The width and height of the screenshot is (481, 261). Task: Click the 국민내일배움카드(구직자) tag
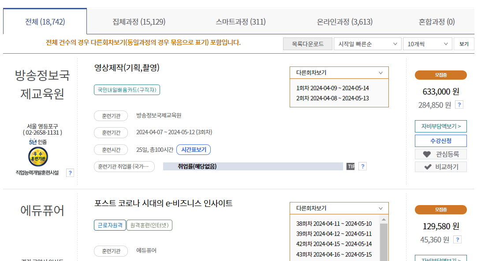coord(127,90)
